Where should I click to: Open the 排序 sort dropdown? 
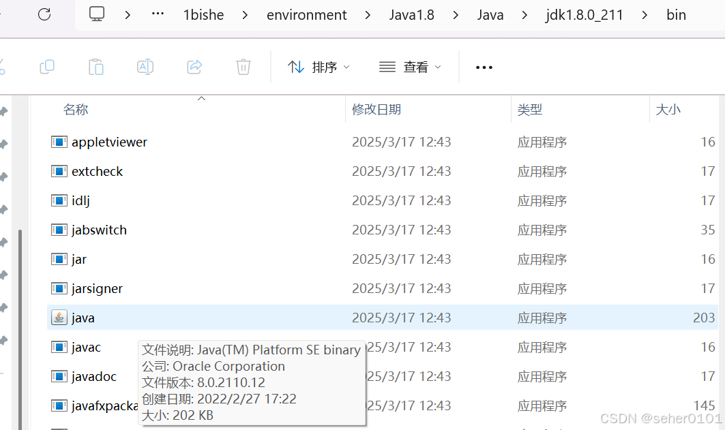coord(319,67)
